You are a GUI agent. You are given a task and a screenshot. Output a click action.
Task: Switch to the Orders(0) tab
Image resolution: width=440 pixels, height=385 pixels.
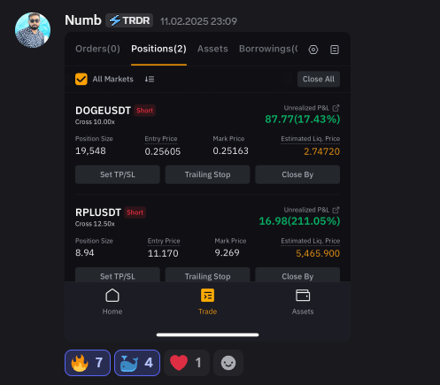(97, 49)
